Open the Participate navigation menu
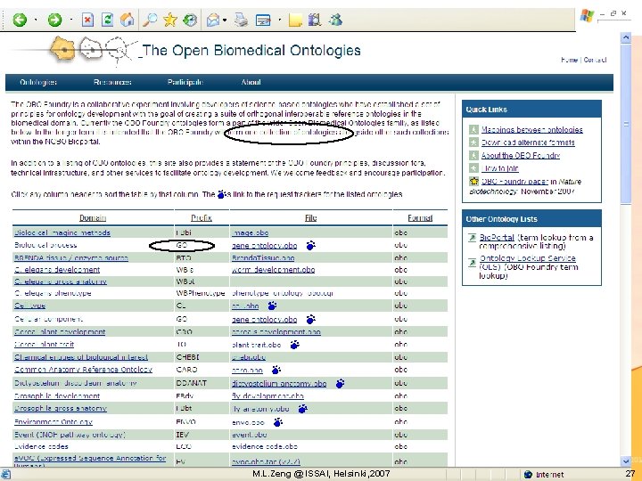This screenshot has height=481, width=642. (x=185, y=82)
